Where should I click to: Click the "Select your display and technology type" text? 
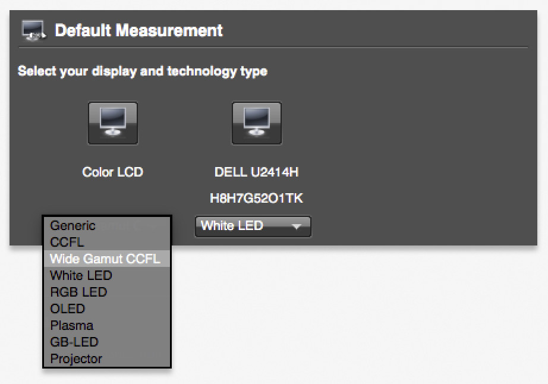tap(143, 72)
